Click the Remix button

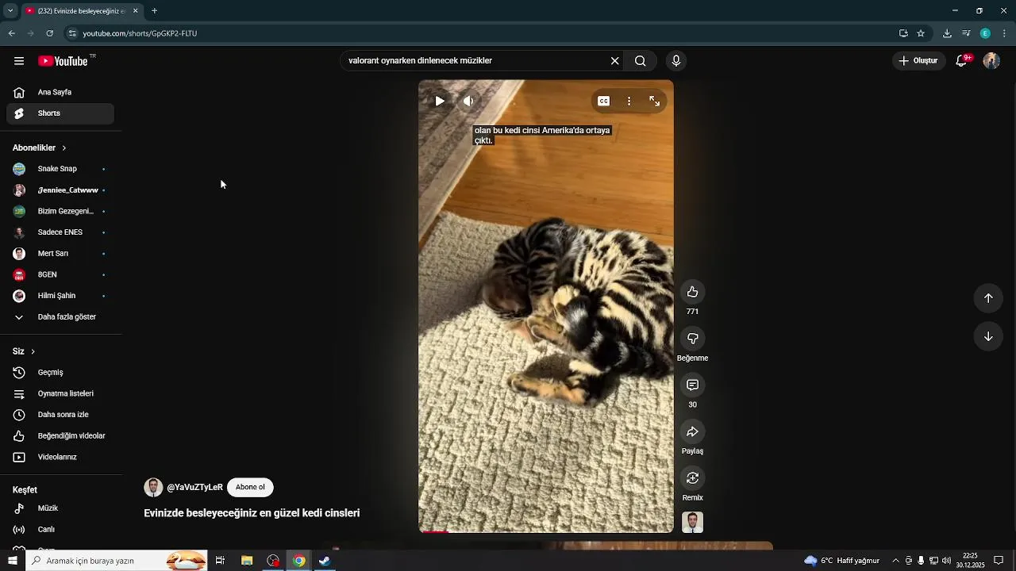pos(692,477)
